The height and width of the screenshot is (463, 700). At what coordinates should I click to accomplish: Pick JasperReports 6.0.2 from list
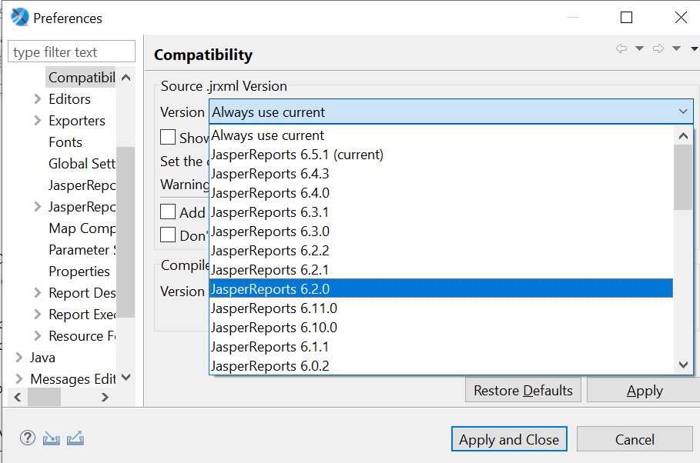[x=441, y=365]
